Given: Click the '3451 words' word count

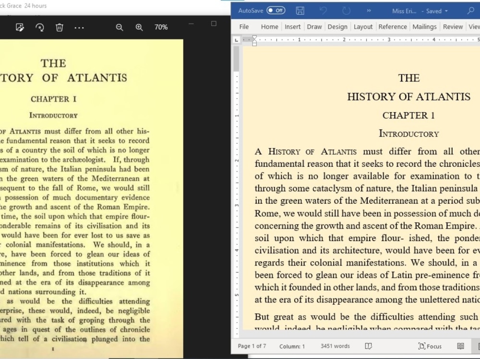Looking at the screenshot, I should (335, 346).
